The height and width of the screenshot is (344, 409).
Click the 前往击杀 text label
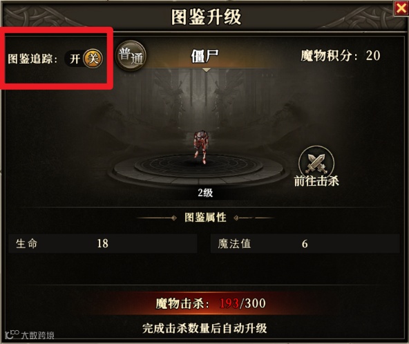pyautogui.click(x=316, y=181)
